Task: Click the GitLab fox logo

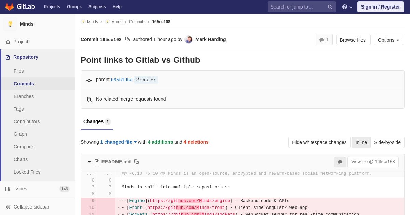Action: (x=10, y=7)
